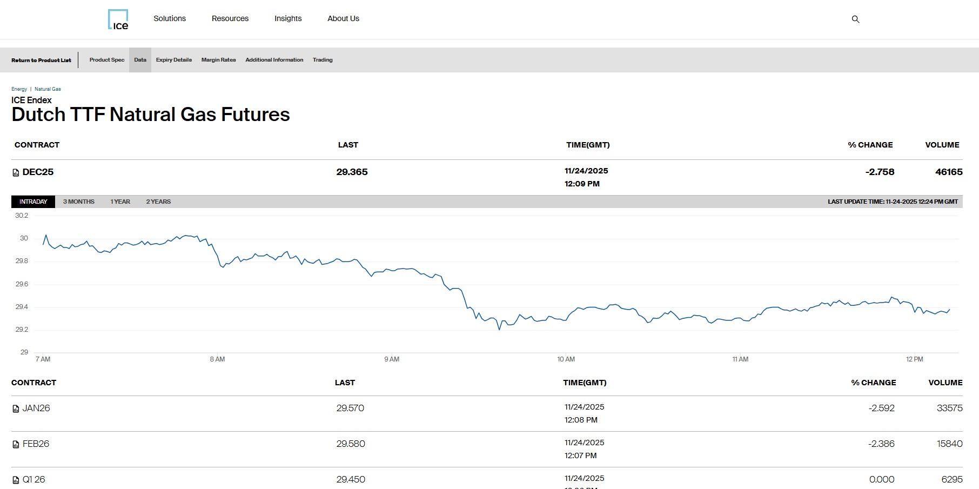Show the 2 YEARS chart range

pos(158,202)
